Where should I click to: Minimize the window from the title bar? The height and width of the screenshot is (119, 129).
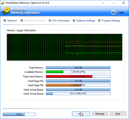pyautogui.click(x=103, y=3)
